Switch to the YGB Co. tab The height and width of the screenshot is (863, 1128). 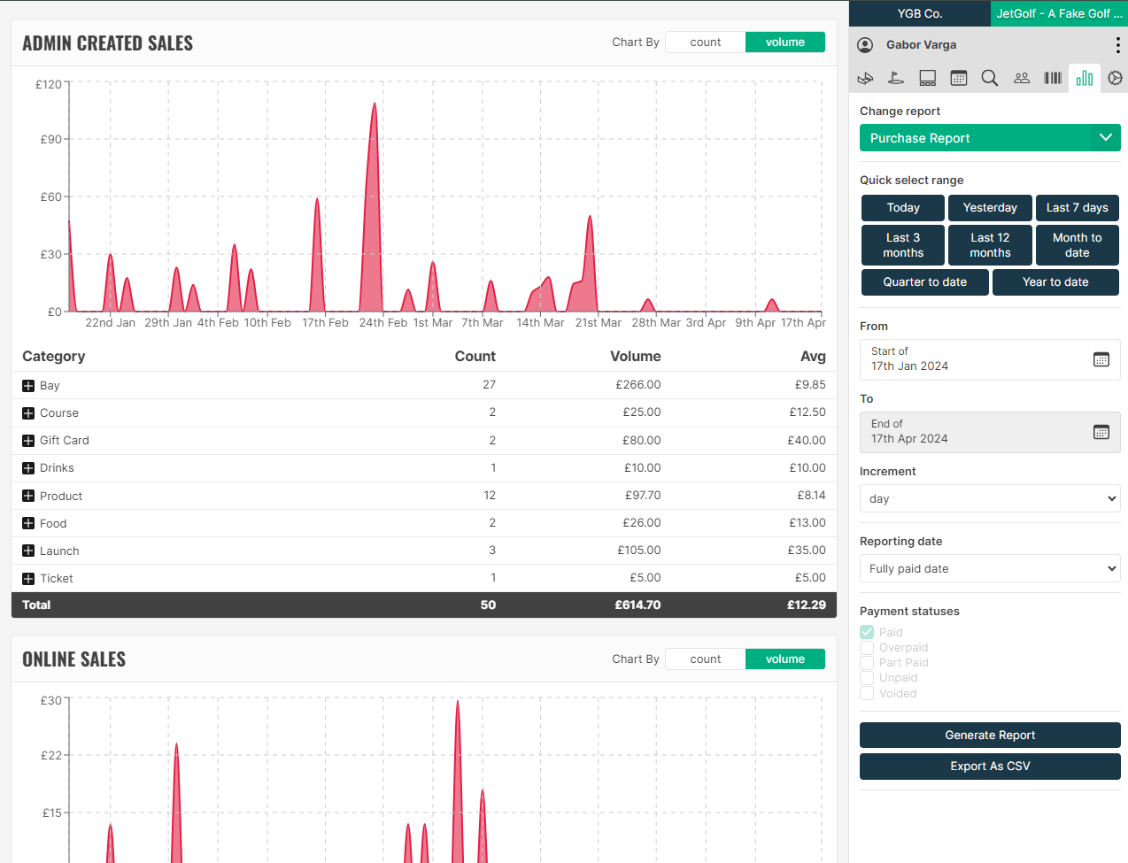point(920,13)
